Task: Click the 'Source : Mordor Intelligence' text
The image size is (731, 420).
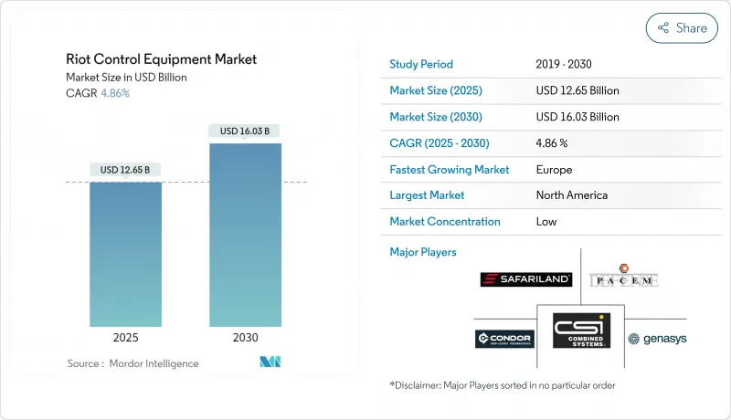Action: coord(132,363)
